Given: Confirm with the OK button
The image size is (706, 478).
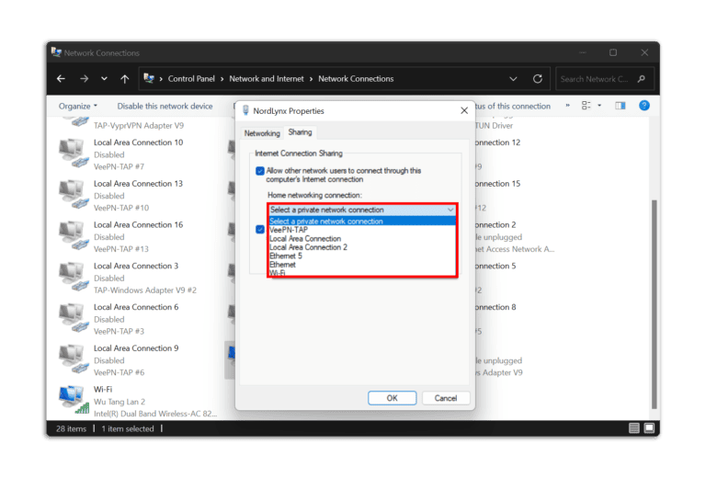Looking at the screenshot, I should point(392,398).
